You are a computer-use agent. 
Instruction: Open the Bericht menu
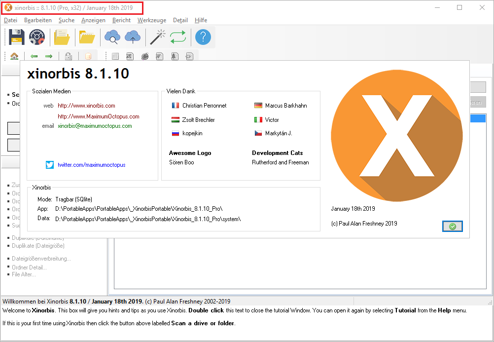121,20
